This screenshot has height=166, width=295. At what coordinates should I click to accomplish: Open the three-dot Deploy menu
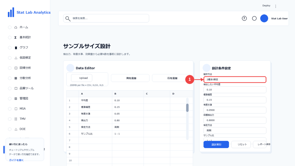(276, 6)
